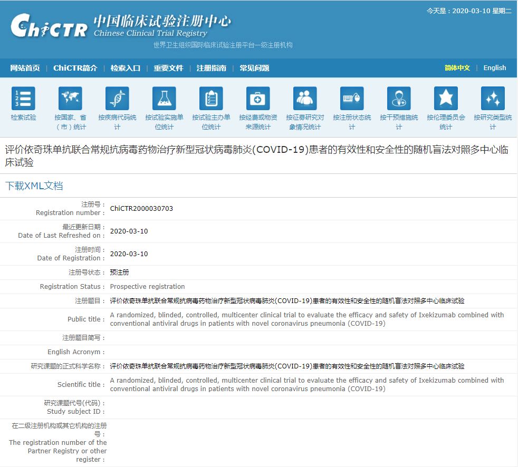Click the Partner Registry registration number label
The height and width of the screenshot is (467, 518).
[58, 451]
